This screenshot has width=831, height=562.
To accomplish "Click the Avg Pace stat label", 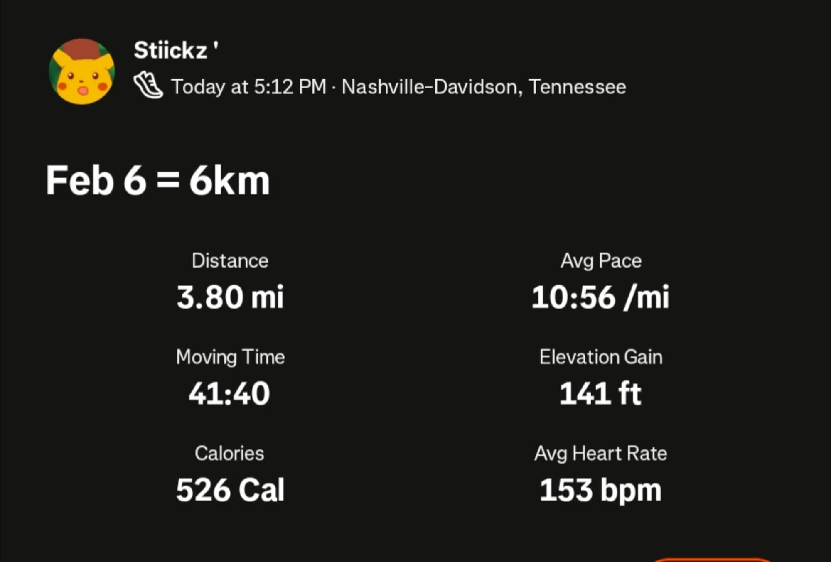I will (x=601, y=261).
